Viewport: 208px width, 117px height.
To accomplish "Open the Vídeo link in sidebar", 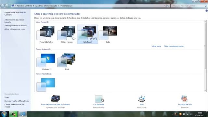I will (x=7, y=97).
